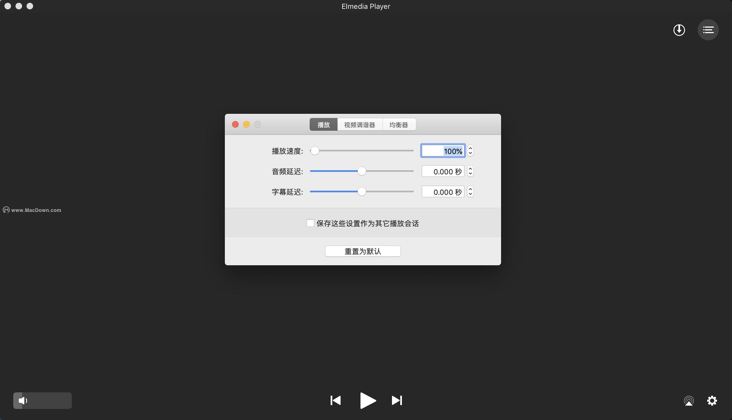Close the playback settings dialog

[x=235, y=124]
